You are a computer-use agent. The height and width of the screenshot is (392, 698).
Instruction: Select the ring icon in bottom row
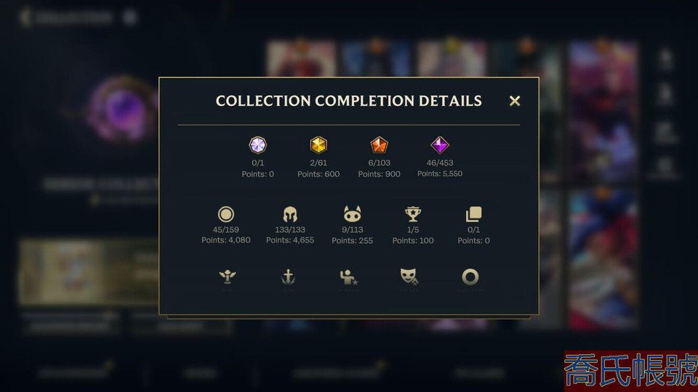pos(470,277)
